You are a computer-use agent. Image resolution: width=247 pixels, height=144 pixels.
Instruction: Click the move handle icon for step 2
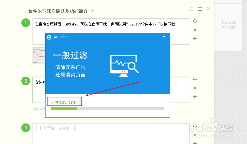click(195, 80)
